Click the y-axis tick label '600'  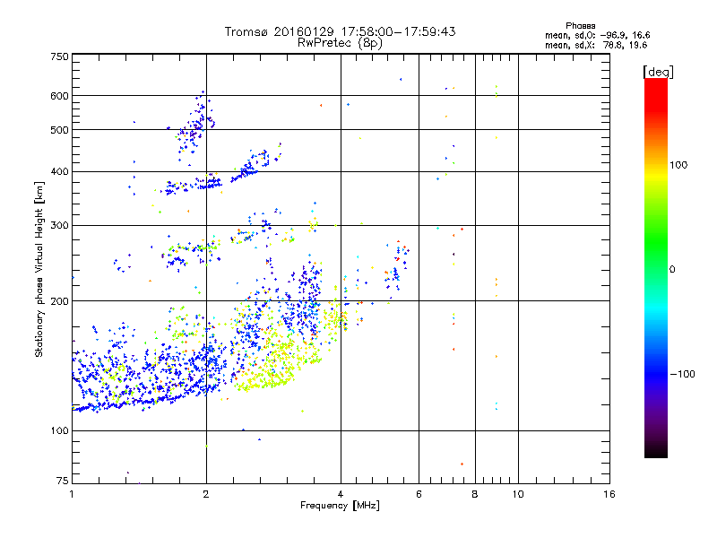click(59, 96)
